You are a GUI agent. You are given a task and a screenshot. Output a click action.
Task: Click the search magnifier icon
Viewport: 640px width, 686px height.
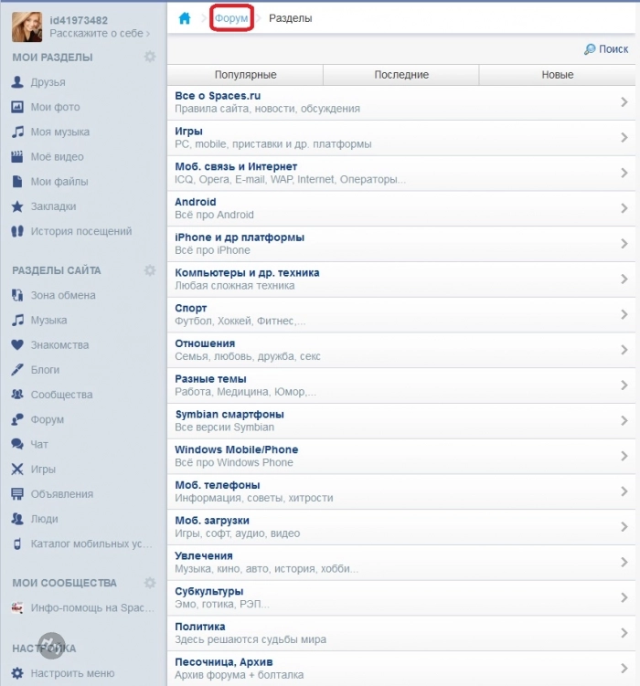pyautogui.click(x=590, y=49)
